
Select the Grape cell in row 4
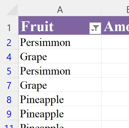click(60, 56)
